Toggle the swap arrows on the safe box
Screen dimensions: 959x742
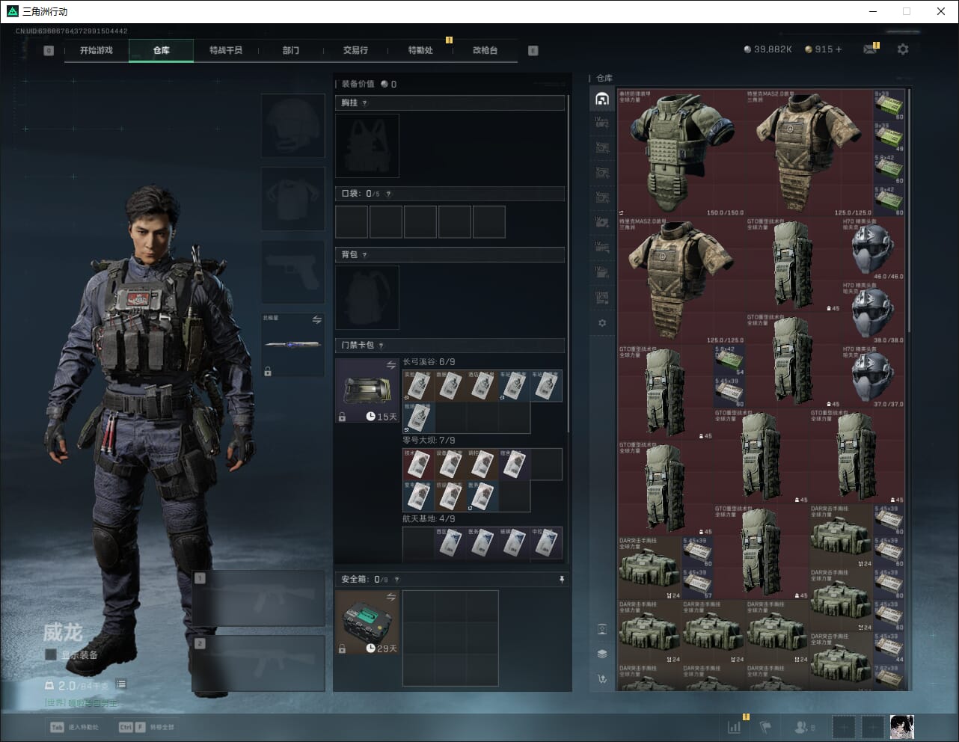click(x=390, y=597)
